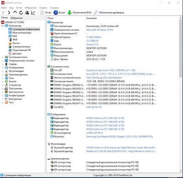Click the База данных tree icon
183x178 pixels.
(6, 99)
